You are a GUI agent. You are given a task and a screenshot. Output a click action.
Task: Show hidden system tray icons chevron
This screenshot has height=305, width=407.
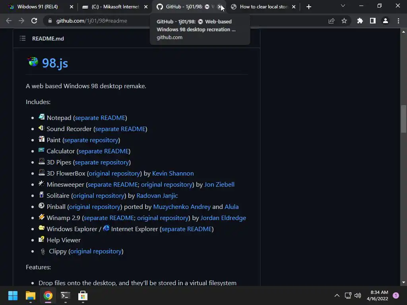click(x=337, y=295)
